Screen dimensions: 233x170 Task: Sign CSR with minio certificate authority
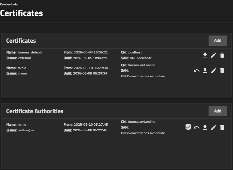[x=188, y=127]
